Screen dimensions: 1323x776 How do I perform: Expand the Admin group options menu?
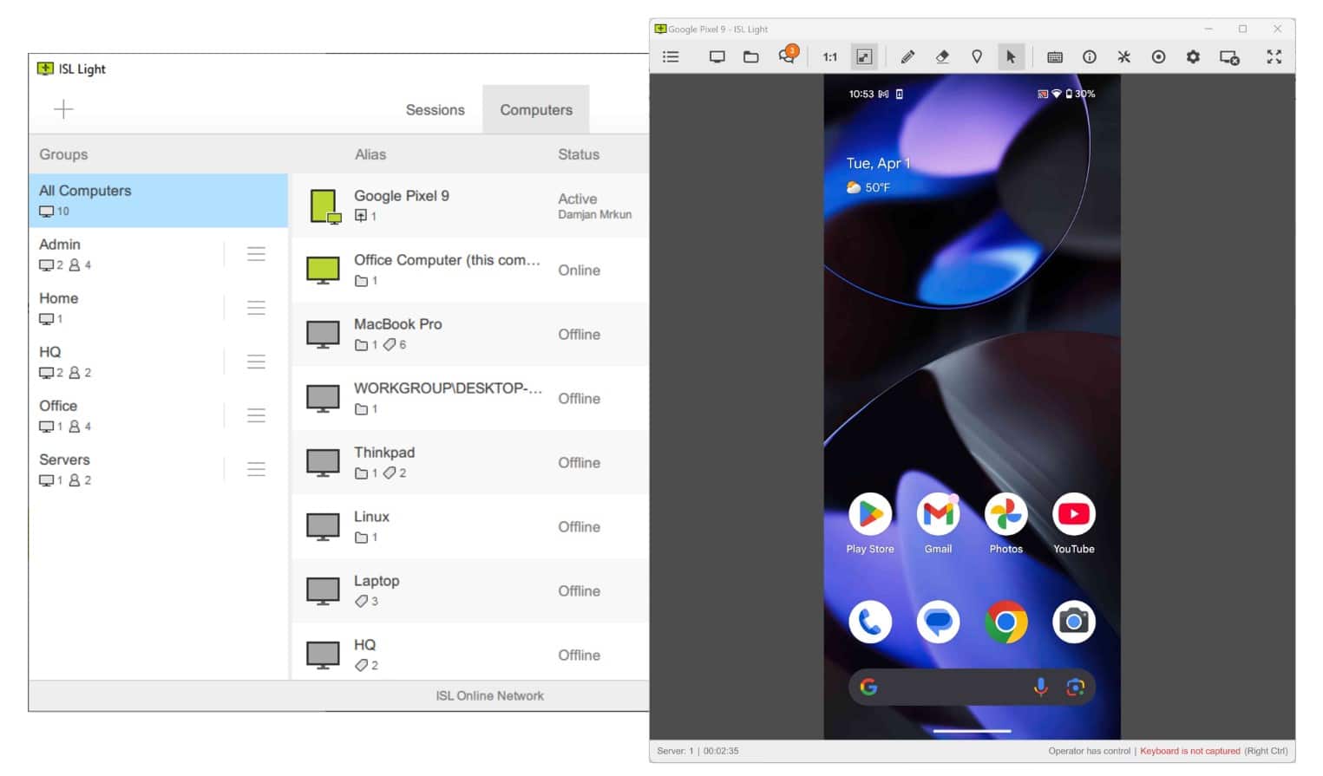[256, 254]
